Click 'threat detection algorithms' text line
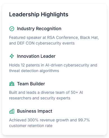The width and height of the screenshot is (109, 138). click(x=34, y=71)
